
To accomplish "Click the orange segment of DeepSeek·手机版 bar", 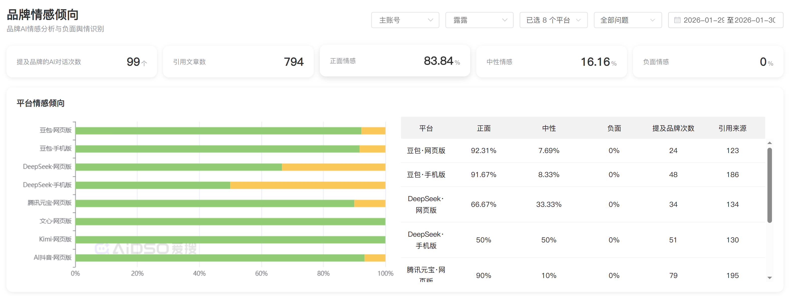I will click(x=307, y=185).
